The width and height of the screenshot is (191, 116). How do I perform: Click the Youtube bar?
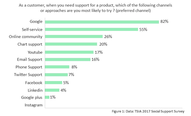(69, 52)
